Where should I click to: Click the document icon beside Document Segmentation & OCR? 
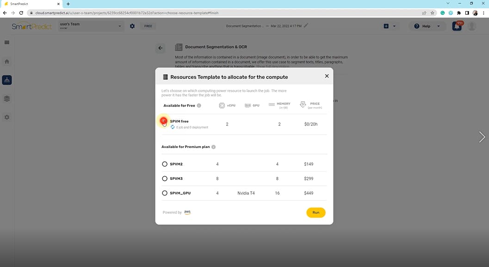(x=179, y=47)
